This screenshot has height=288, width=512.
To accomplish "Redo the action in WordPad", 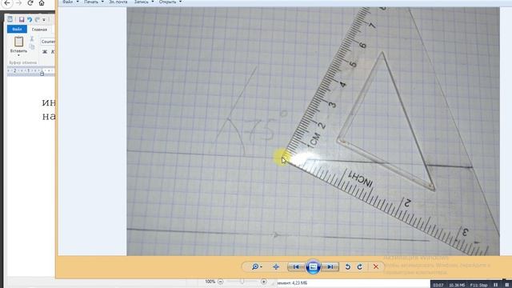I will (x=37, y=19).
